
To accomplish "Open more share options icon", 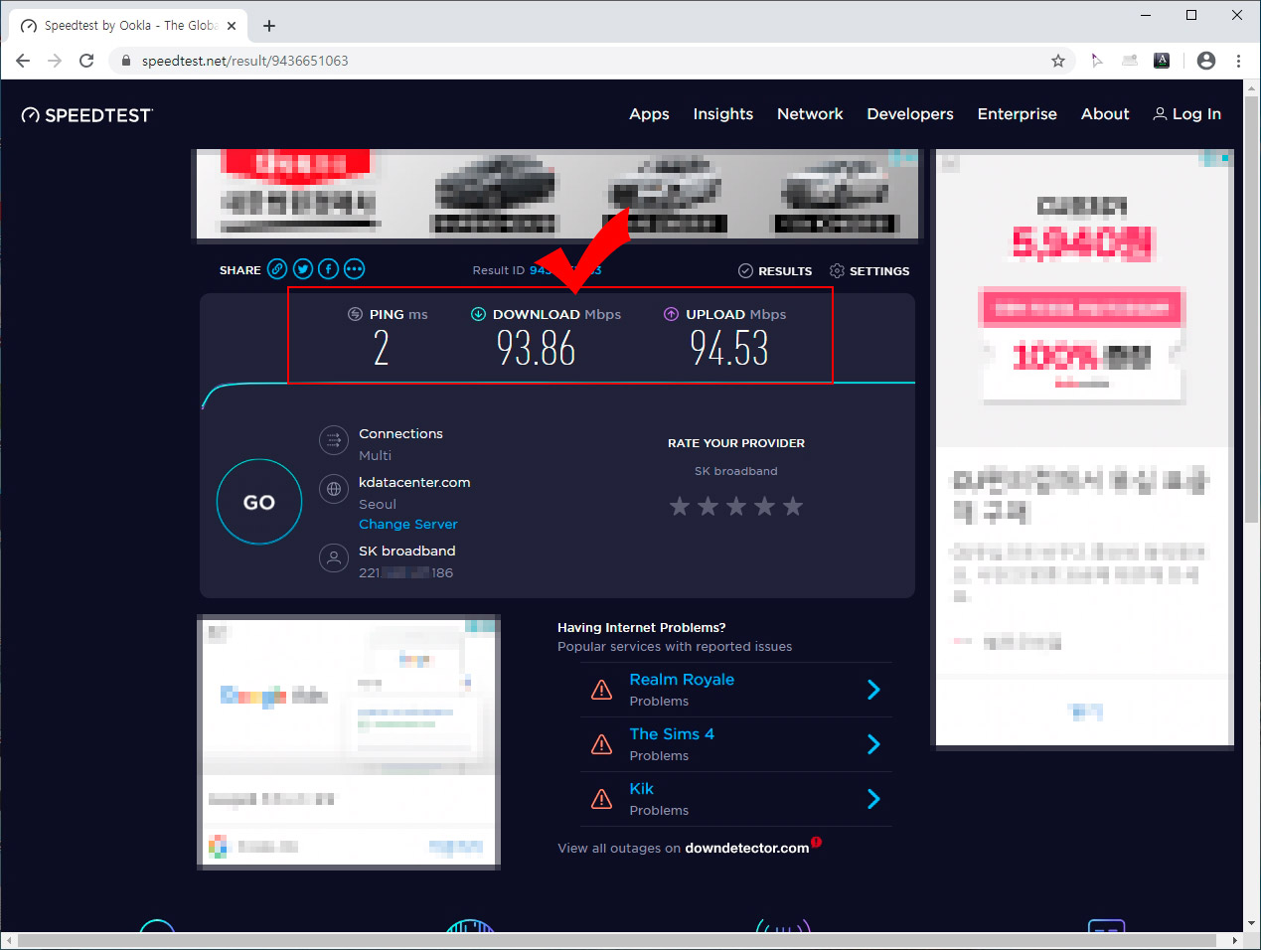I will 355,269.
